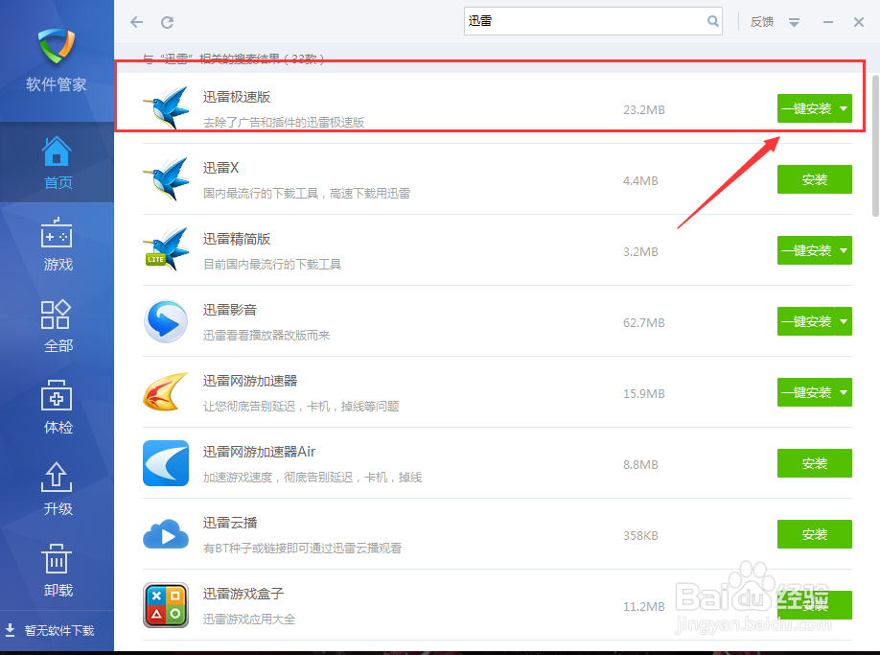880x655 pixels.
Task: Open 迅雷精简版 title text
Action: tap(236, 239)
